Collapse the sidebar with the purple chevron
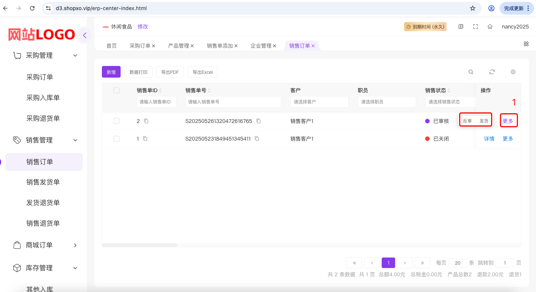The height and width of the screenshot is (292, 536). [85, 36]
